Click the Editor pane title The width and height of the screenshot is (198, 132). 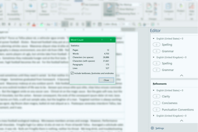[x=155, y=31]
